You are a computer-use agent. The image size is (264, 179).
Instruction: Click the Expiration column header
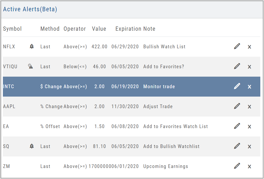[x=128, y=29]
